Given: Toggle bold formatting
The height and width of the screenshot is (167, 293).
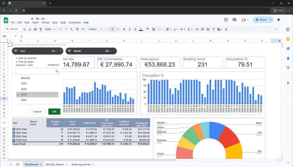Looking at the screenshot, I should click(x=124, y=29).
